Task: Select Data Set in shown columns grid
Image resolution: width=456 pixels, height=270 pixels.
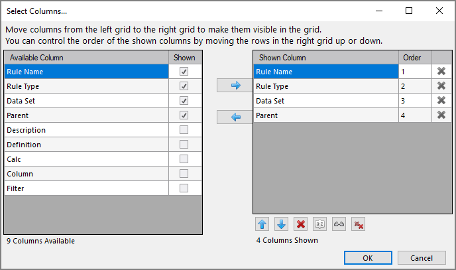Action: 325,101
